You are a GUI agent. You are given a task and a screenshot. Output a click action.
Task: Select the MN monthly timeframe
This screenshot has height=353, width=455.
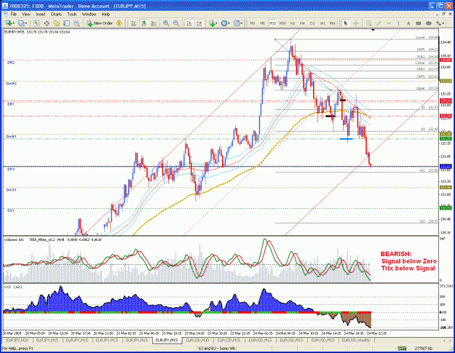[332, 23]
